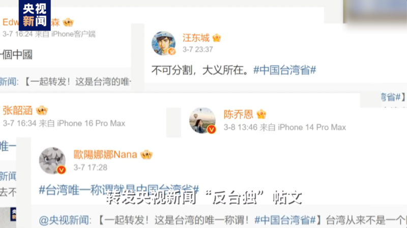Click the CCTV News logo
The width and height of the screenshot is (407, 228).
[x=35, y=15]
